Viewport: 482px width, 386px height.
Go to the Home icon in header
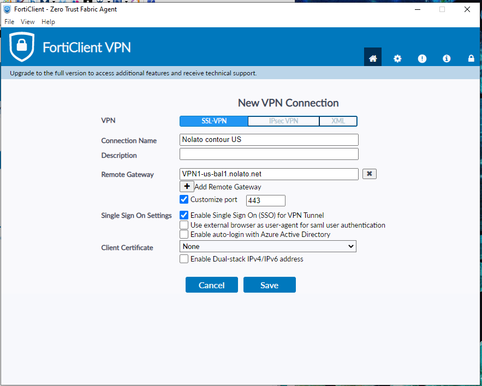point(373,57)
